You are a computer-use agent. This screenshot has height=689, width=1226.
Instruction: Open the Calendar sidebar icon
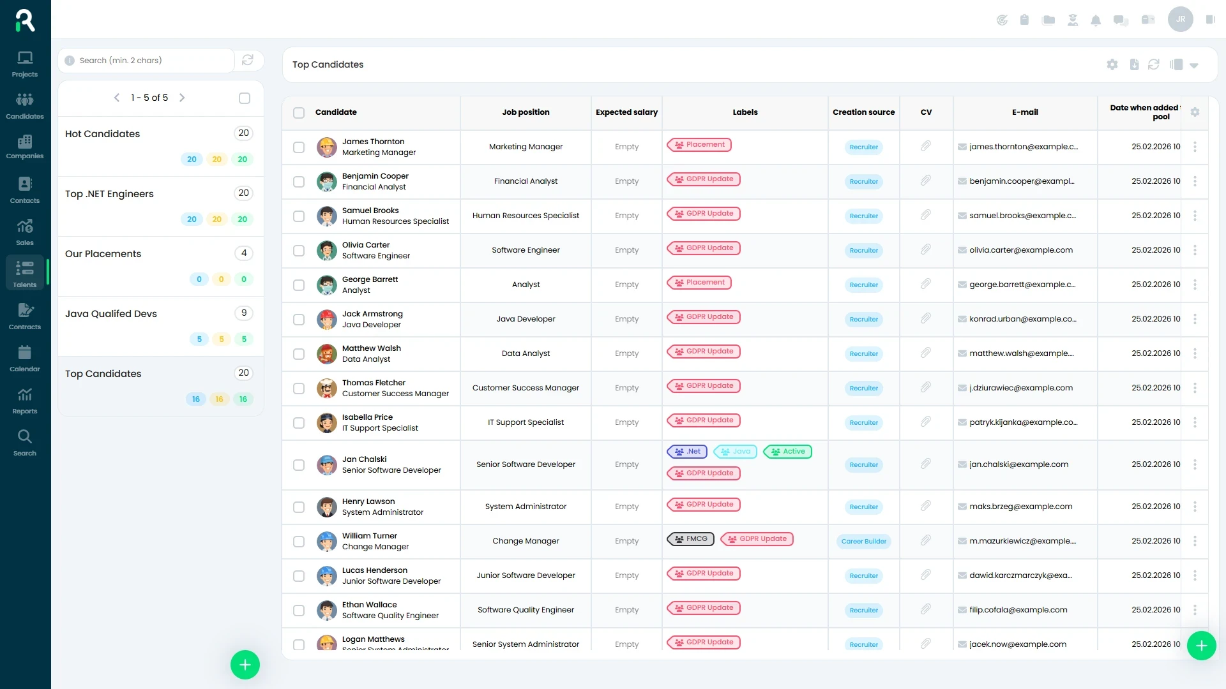25,359
